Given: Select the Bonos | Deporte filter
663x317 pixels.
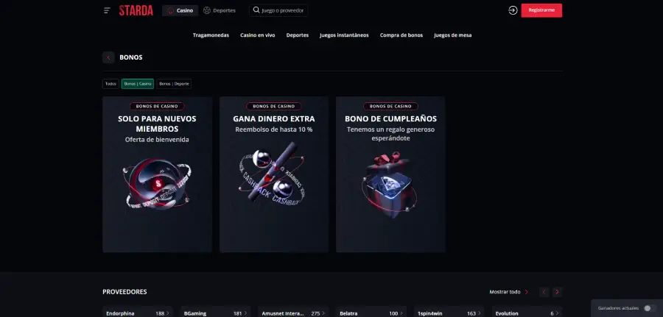Looking at the screenshot, I should (x=174, y=84).
